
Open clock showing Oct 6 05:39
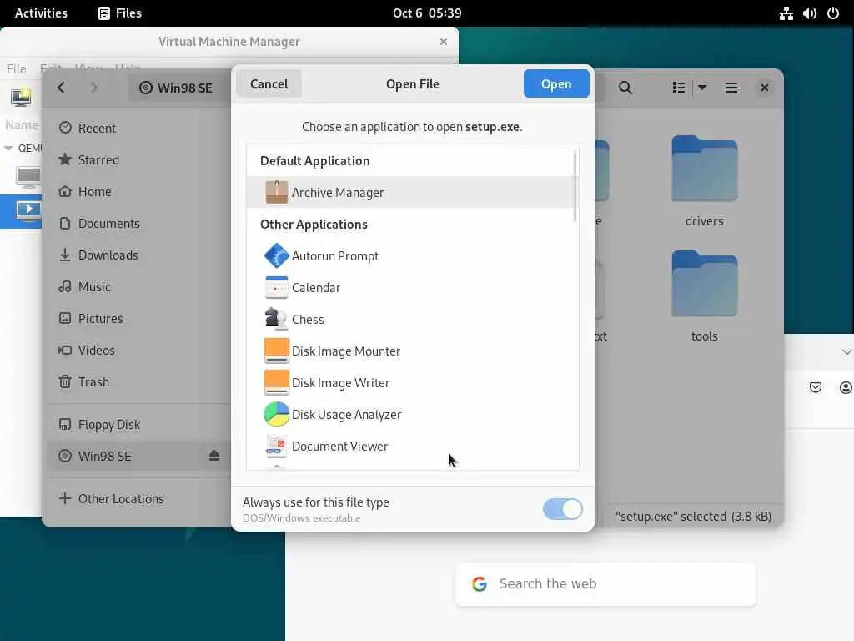click(x=427, y=13)
